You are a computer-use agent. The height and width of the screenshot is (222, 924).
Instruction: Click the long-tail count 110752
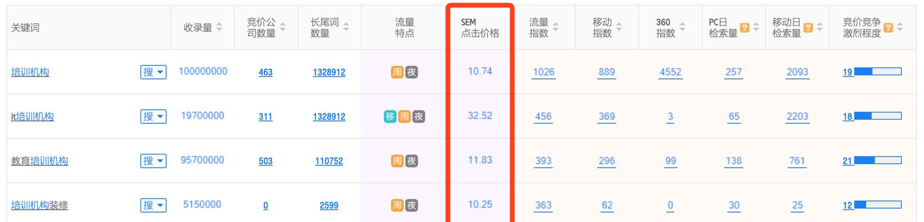(329, 161)
